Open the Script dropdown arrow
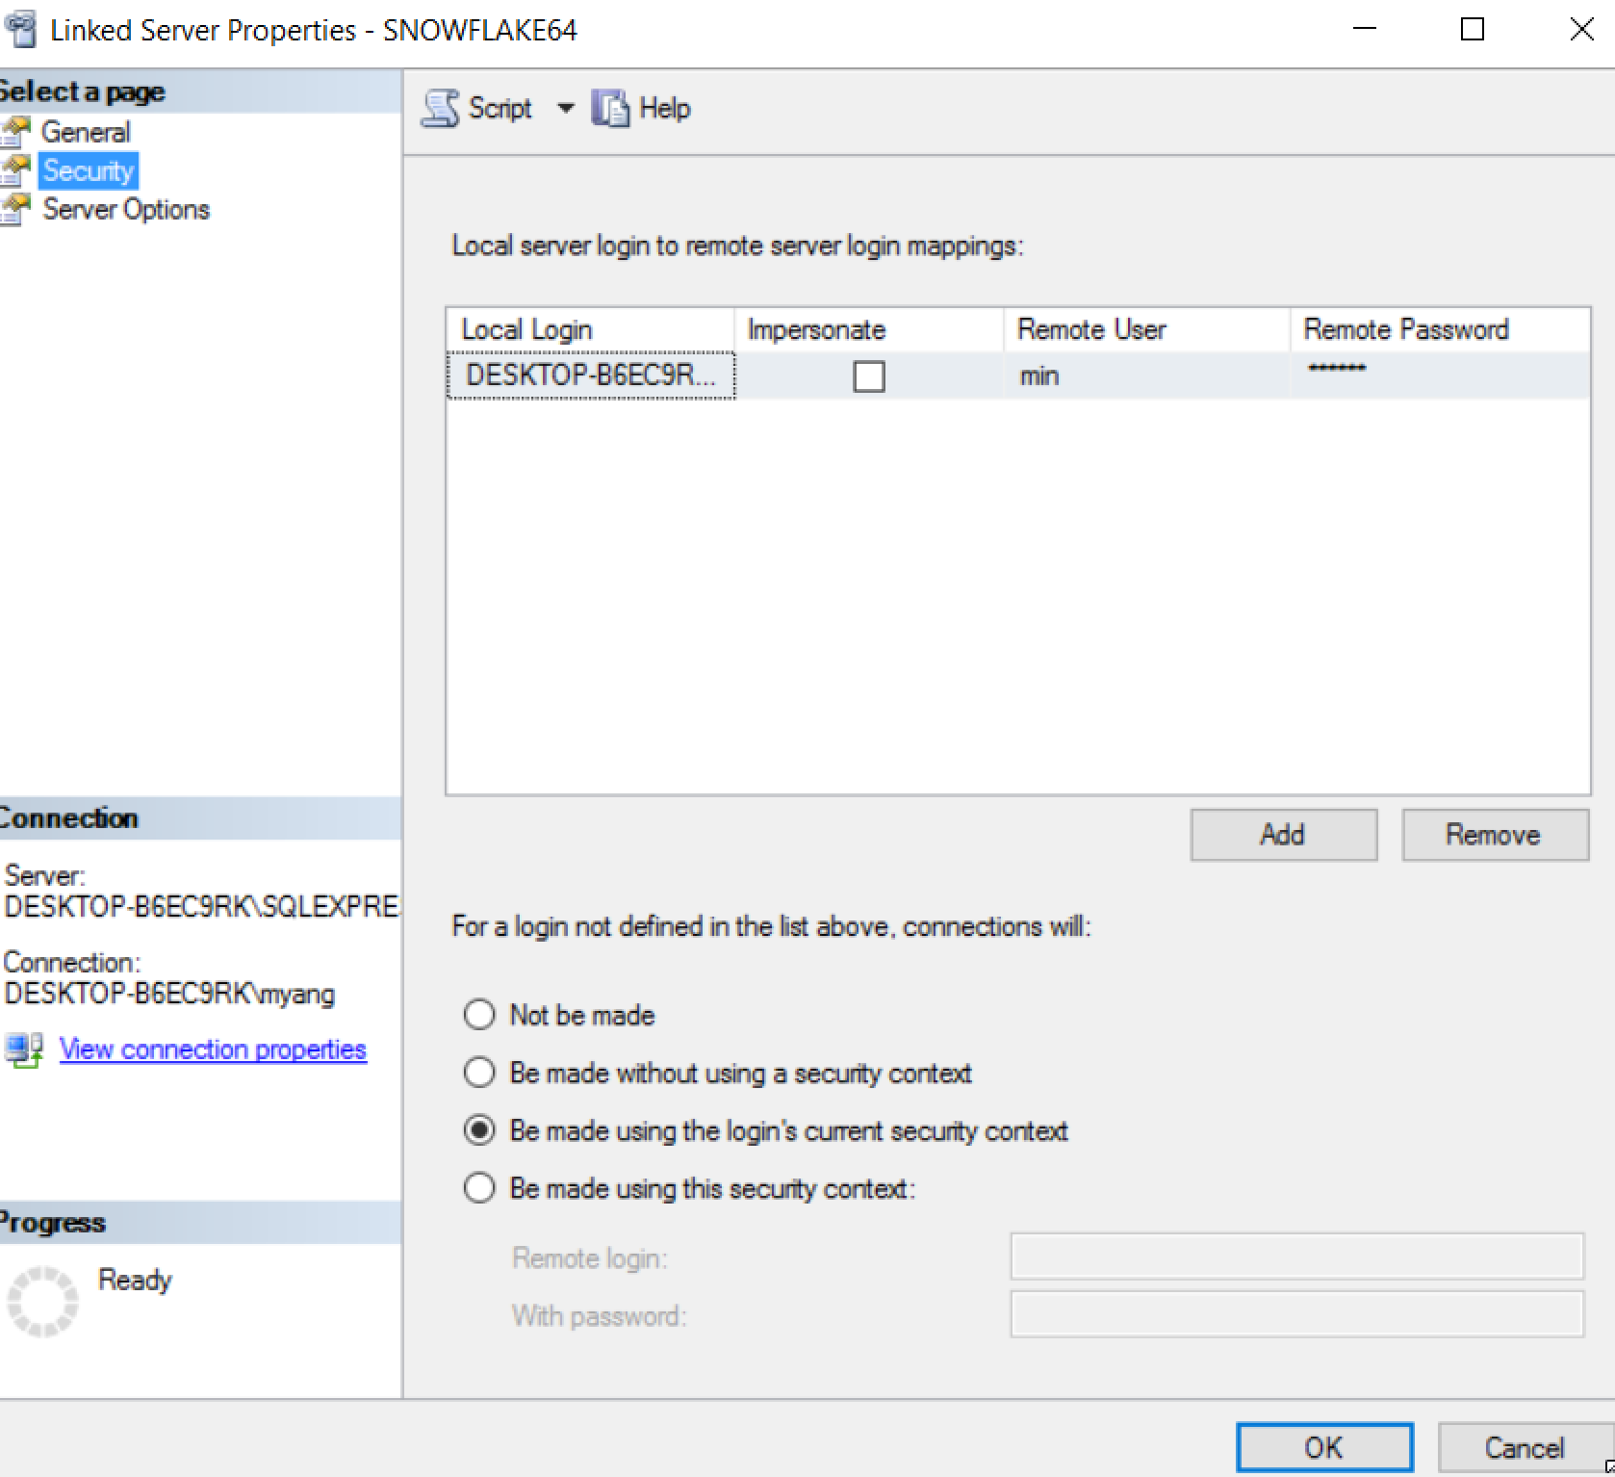This screenshot has height=1477, width=1615. (566, 108)
